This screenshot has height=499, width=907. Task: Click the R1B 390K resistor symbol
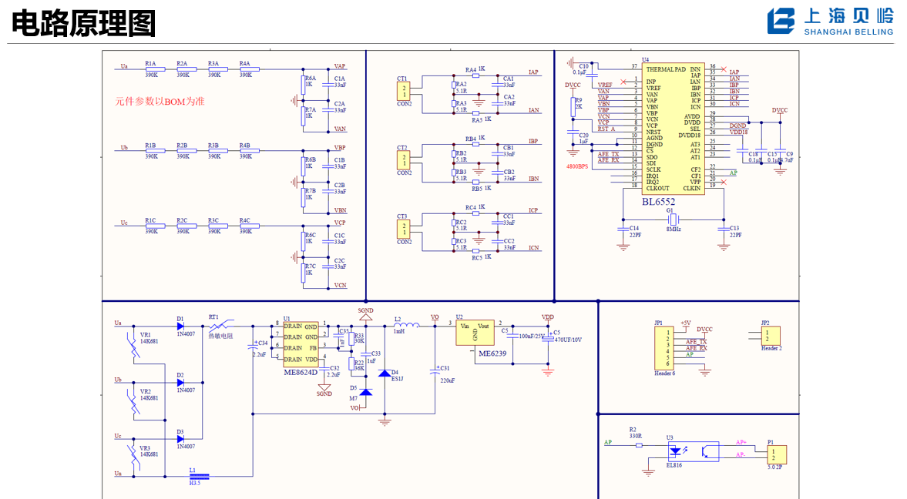point(155,151)
